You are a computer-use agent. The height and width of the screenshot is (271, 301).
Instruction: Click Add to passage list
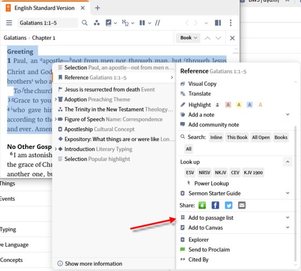211,218
